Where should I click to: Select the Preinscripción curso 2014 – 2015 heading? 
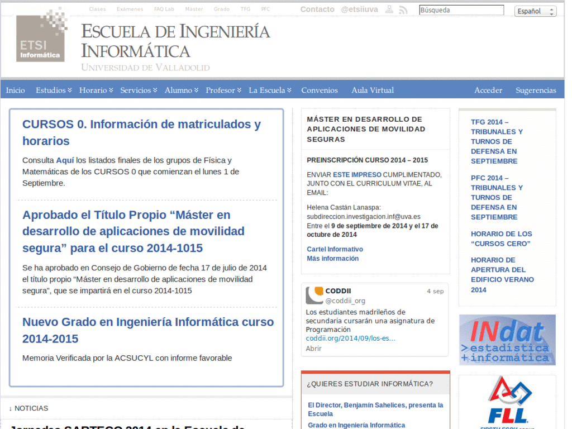point(367,160)
